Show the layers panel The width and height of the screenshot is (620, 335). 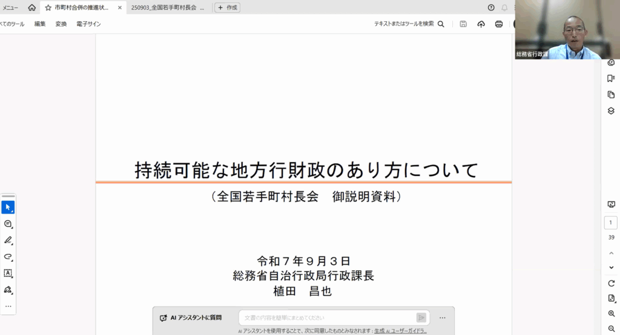pyautogui.click(x=611, y=111)
